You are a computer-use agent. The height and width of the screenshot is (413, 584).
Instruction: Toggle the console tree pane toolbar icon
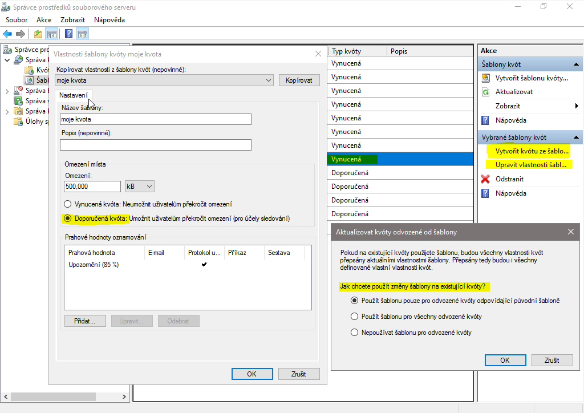tap(52, 34)
